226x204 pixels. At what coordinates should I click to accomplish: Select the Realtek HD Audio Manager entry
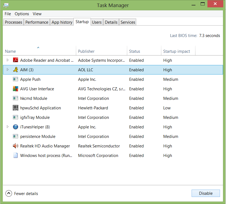point(45,146)
